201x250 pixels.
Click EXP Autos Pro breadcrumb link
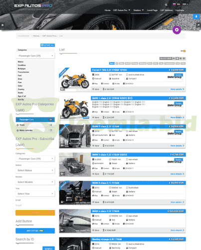[x=49, y=36]
